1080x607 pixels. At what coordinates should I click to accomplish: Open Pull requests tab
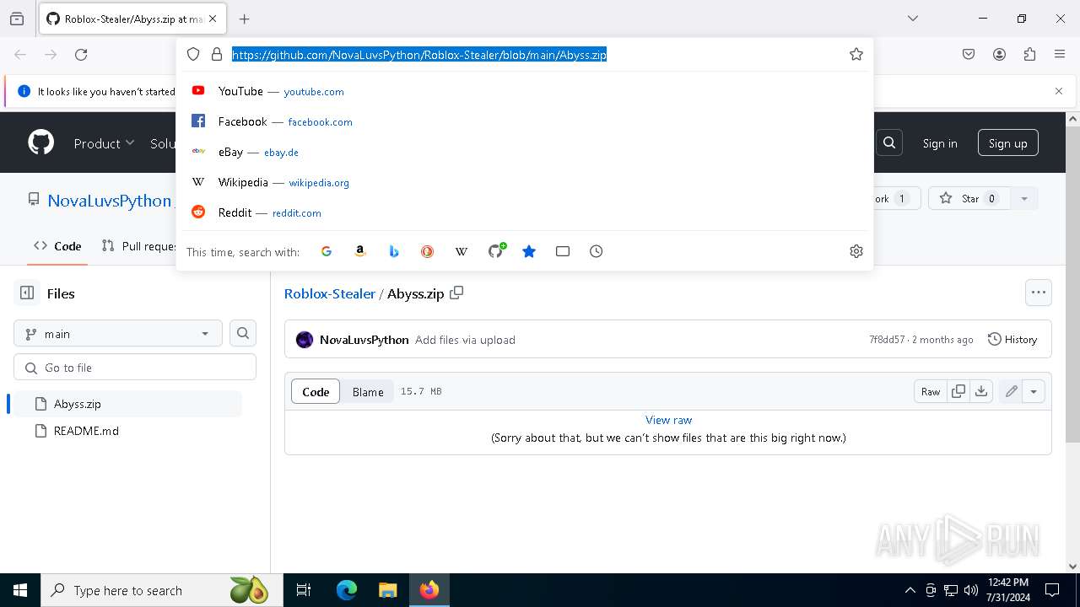click(139, 246)
